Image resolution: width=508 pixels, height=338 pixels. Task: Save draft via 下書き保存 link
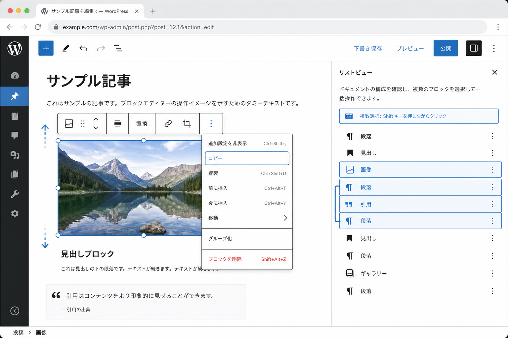coord(368,49)
